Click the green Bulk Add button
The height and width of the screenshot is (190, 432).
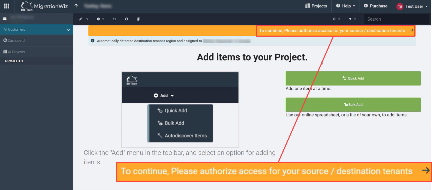353,105
